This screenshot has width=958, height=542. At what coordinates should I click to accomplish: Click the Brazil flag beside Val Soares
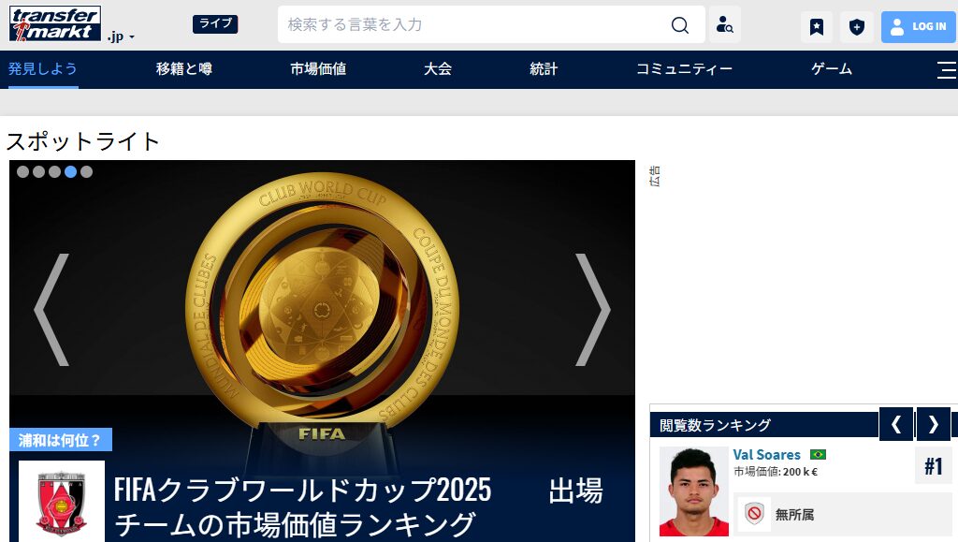pos(818,455)
